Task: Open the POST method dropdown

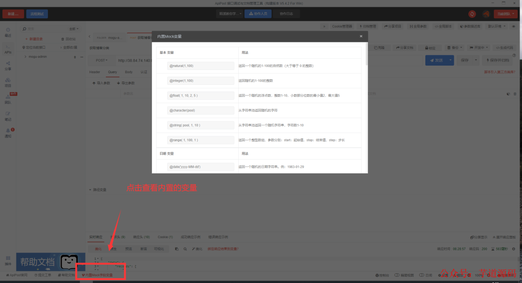Action: pyautogui.click(x=101, y=60)
